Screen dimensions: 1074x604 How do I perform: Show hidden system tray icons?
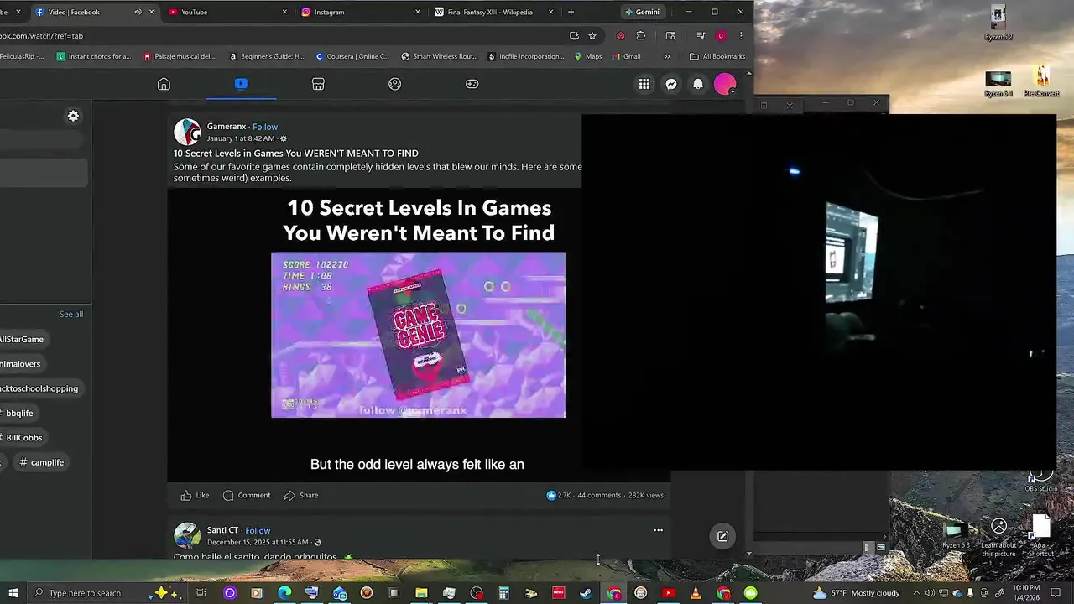click(x=917, y=593)
